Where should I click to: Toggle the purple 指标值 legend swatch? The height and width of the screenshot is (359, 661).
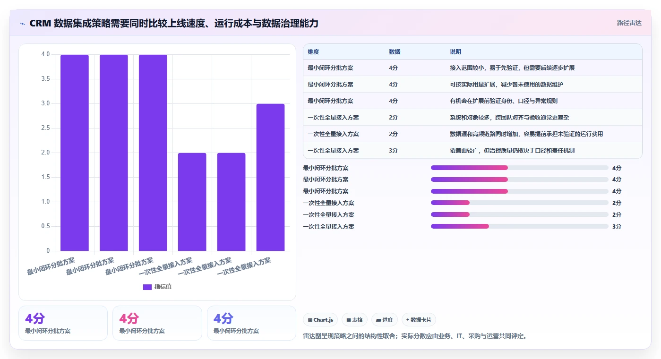(x=147, y=287)
